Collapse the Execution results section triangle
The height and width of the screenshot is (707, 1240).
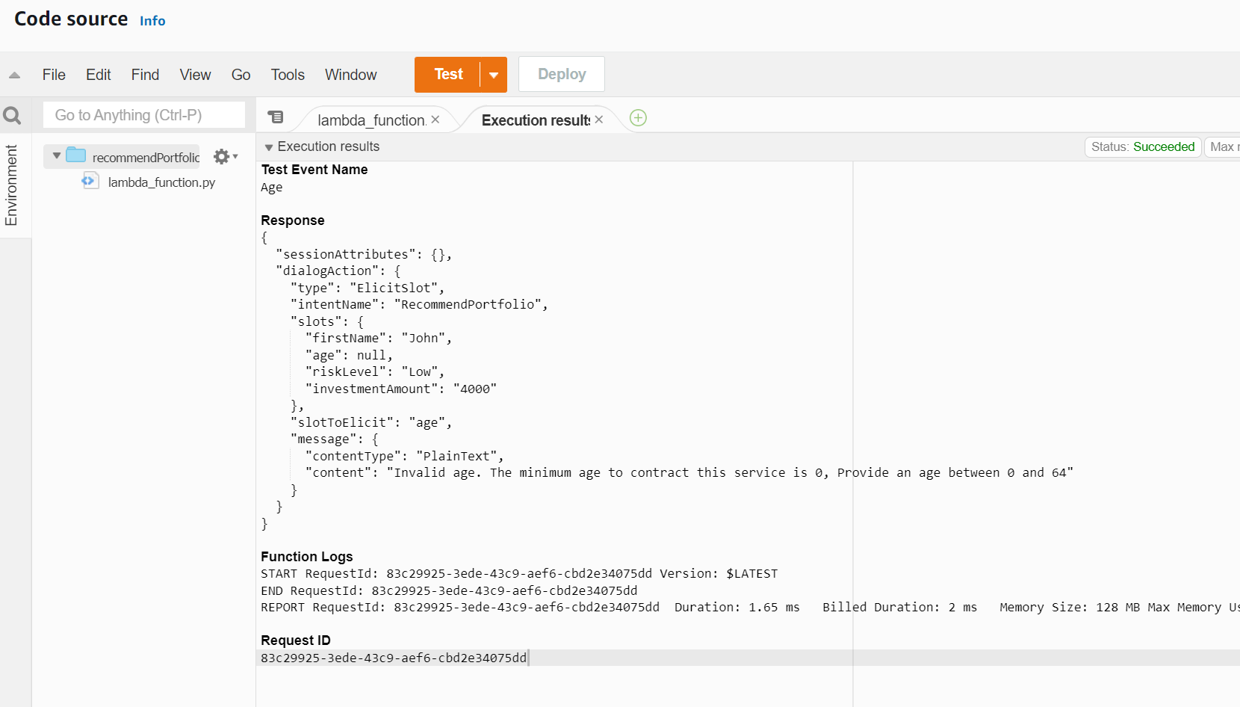point(269,146)
